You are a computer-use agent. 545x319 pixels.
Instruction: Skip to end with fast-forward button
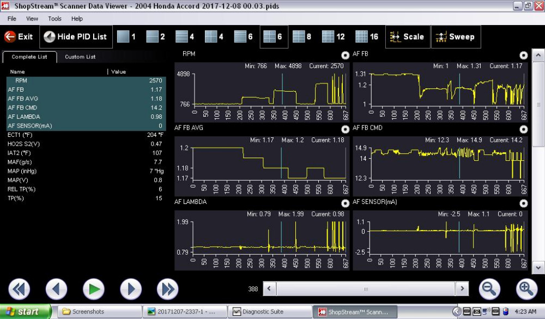(x=167, y=289)
